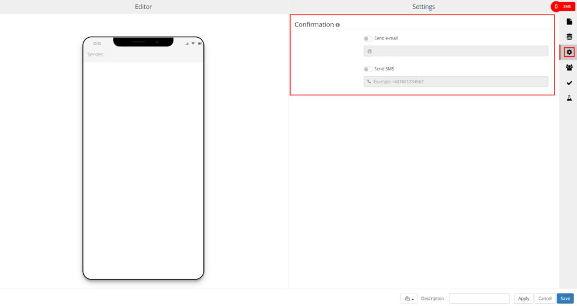577x306 pixels.
Task: Click the red SMS badge
Action: 563,6
